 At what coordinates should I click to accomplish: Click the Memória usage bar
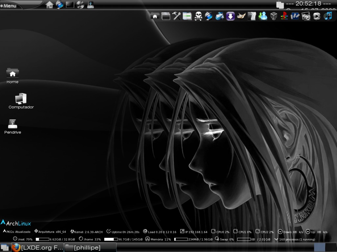(x=181, y=239)
